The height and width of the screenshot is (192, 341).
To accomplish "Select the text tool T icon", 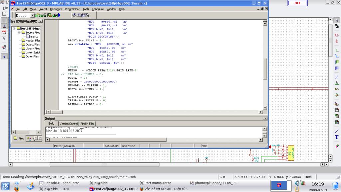I will [x=337, y=137].
